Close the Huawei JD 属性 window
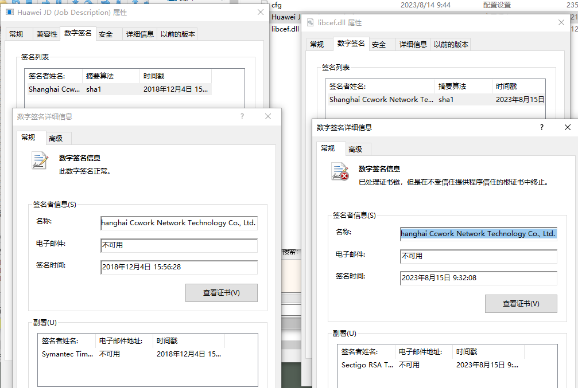The image size is (578, 388). 261,12
